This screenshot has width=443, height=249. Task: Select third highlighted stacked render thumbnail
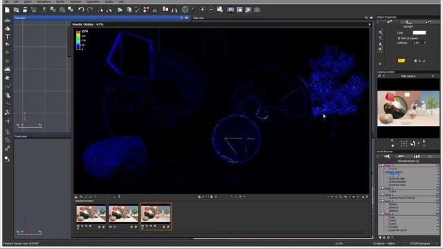tap(156, 214)
